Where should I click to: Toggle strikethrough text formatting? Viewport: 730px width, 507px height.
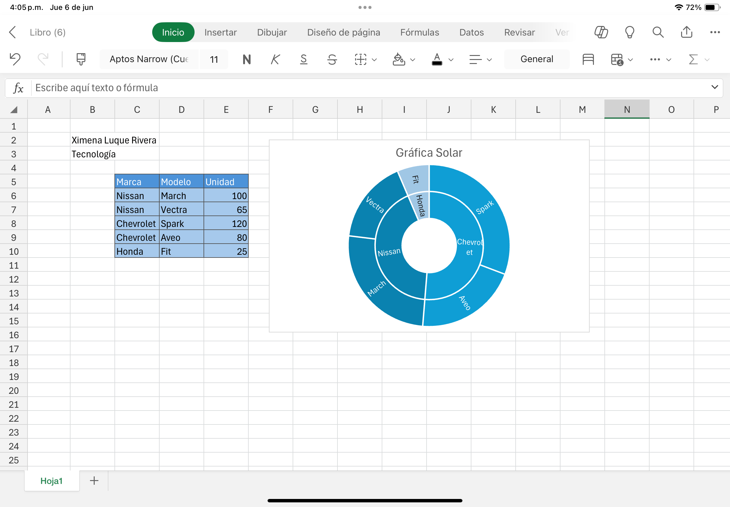(x=332, y=59)
